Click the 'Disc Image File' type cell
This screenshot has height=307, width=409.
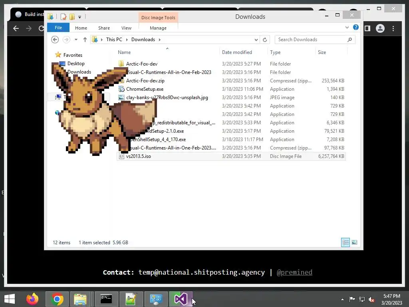coord(286,156)
